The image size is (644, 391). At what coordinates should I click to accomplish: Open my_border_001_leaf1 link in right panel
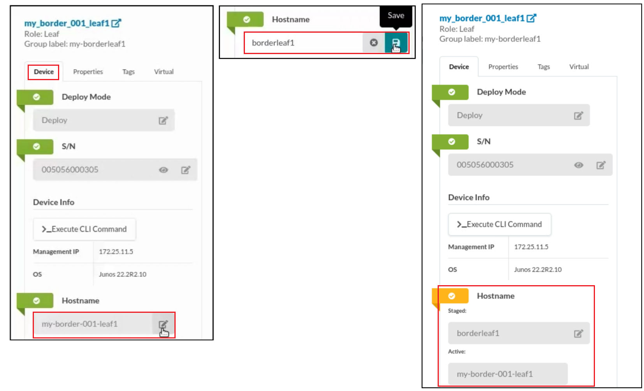click(x=482, y=18)
